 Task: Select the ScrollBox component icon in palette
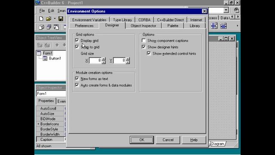[x=214, y=26]
